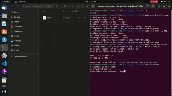172x96 pixels.
Task: Open folder options three-dot menu
Action: pyautogui.click(x=52, y=6)
